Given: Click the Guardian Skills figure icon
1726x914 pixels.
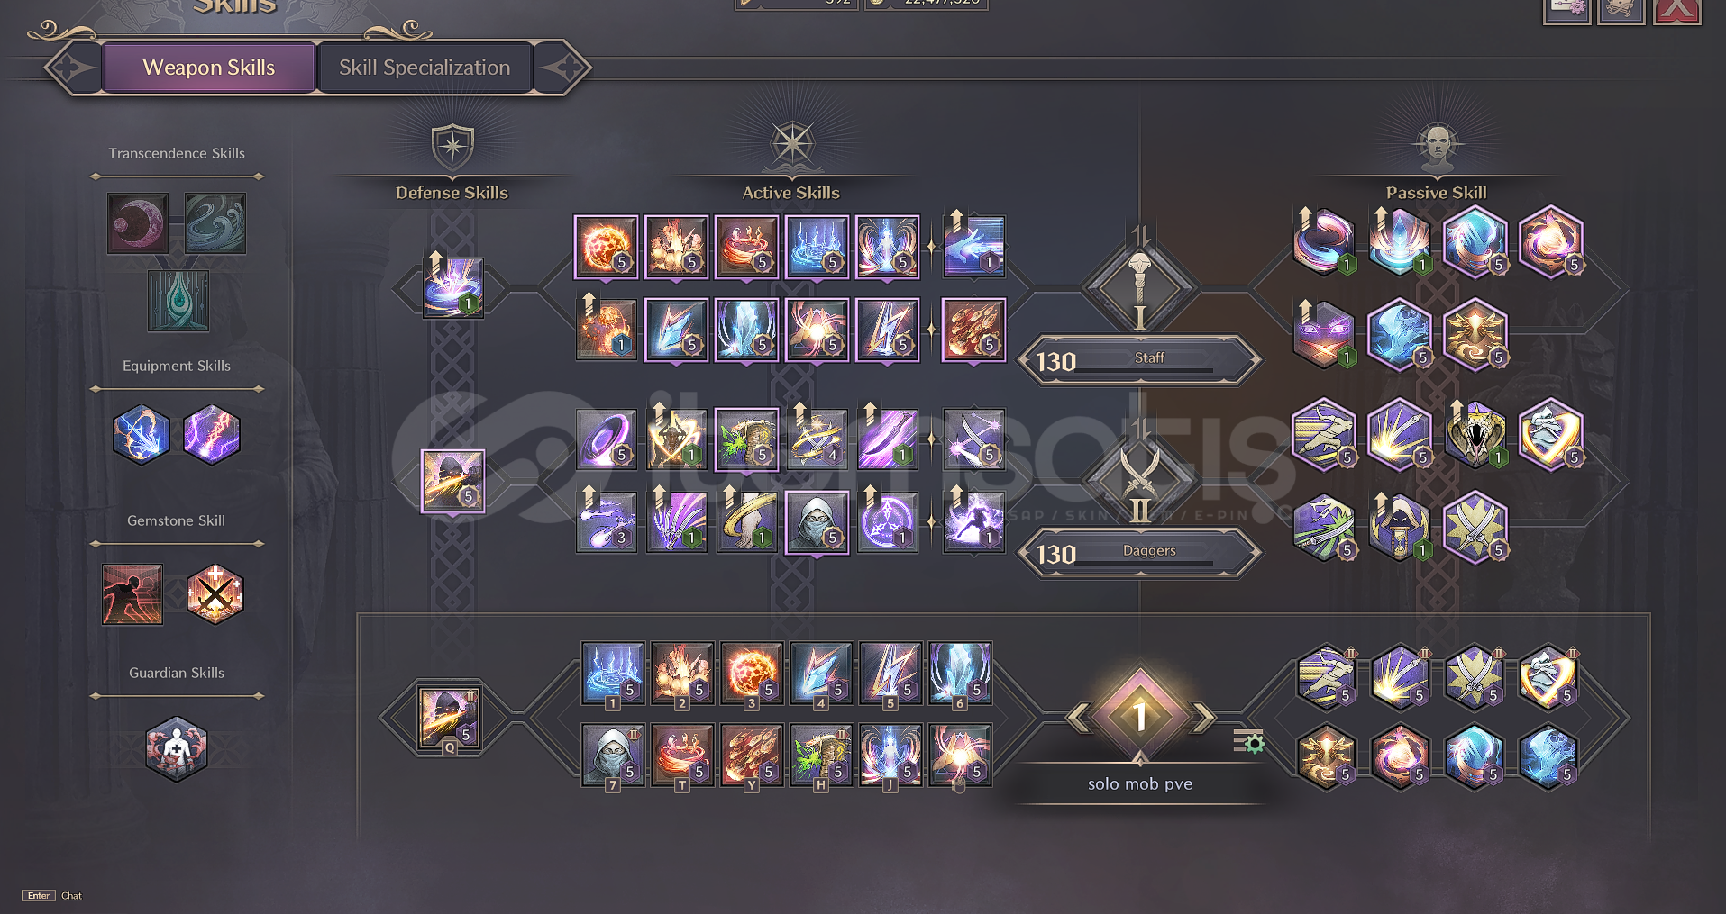Looking at the screenshot, I should pos(177,749).
